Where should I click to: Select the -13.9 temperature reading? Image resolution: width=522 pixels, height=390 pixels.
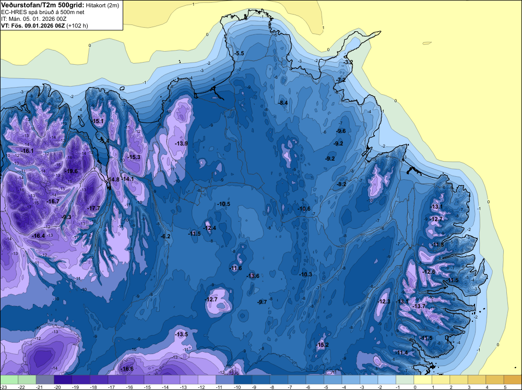[x=181, y=143]
